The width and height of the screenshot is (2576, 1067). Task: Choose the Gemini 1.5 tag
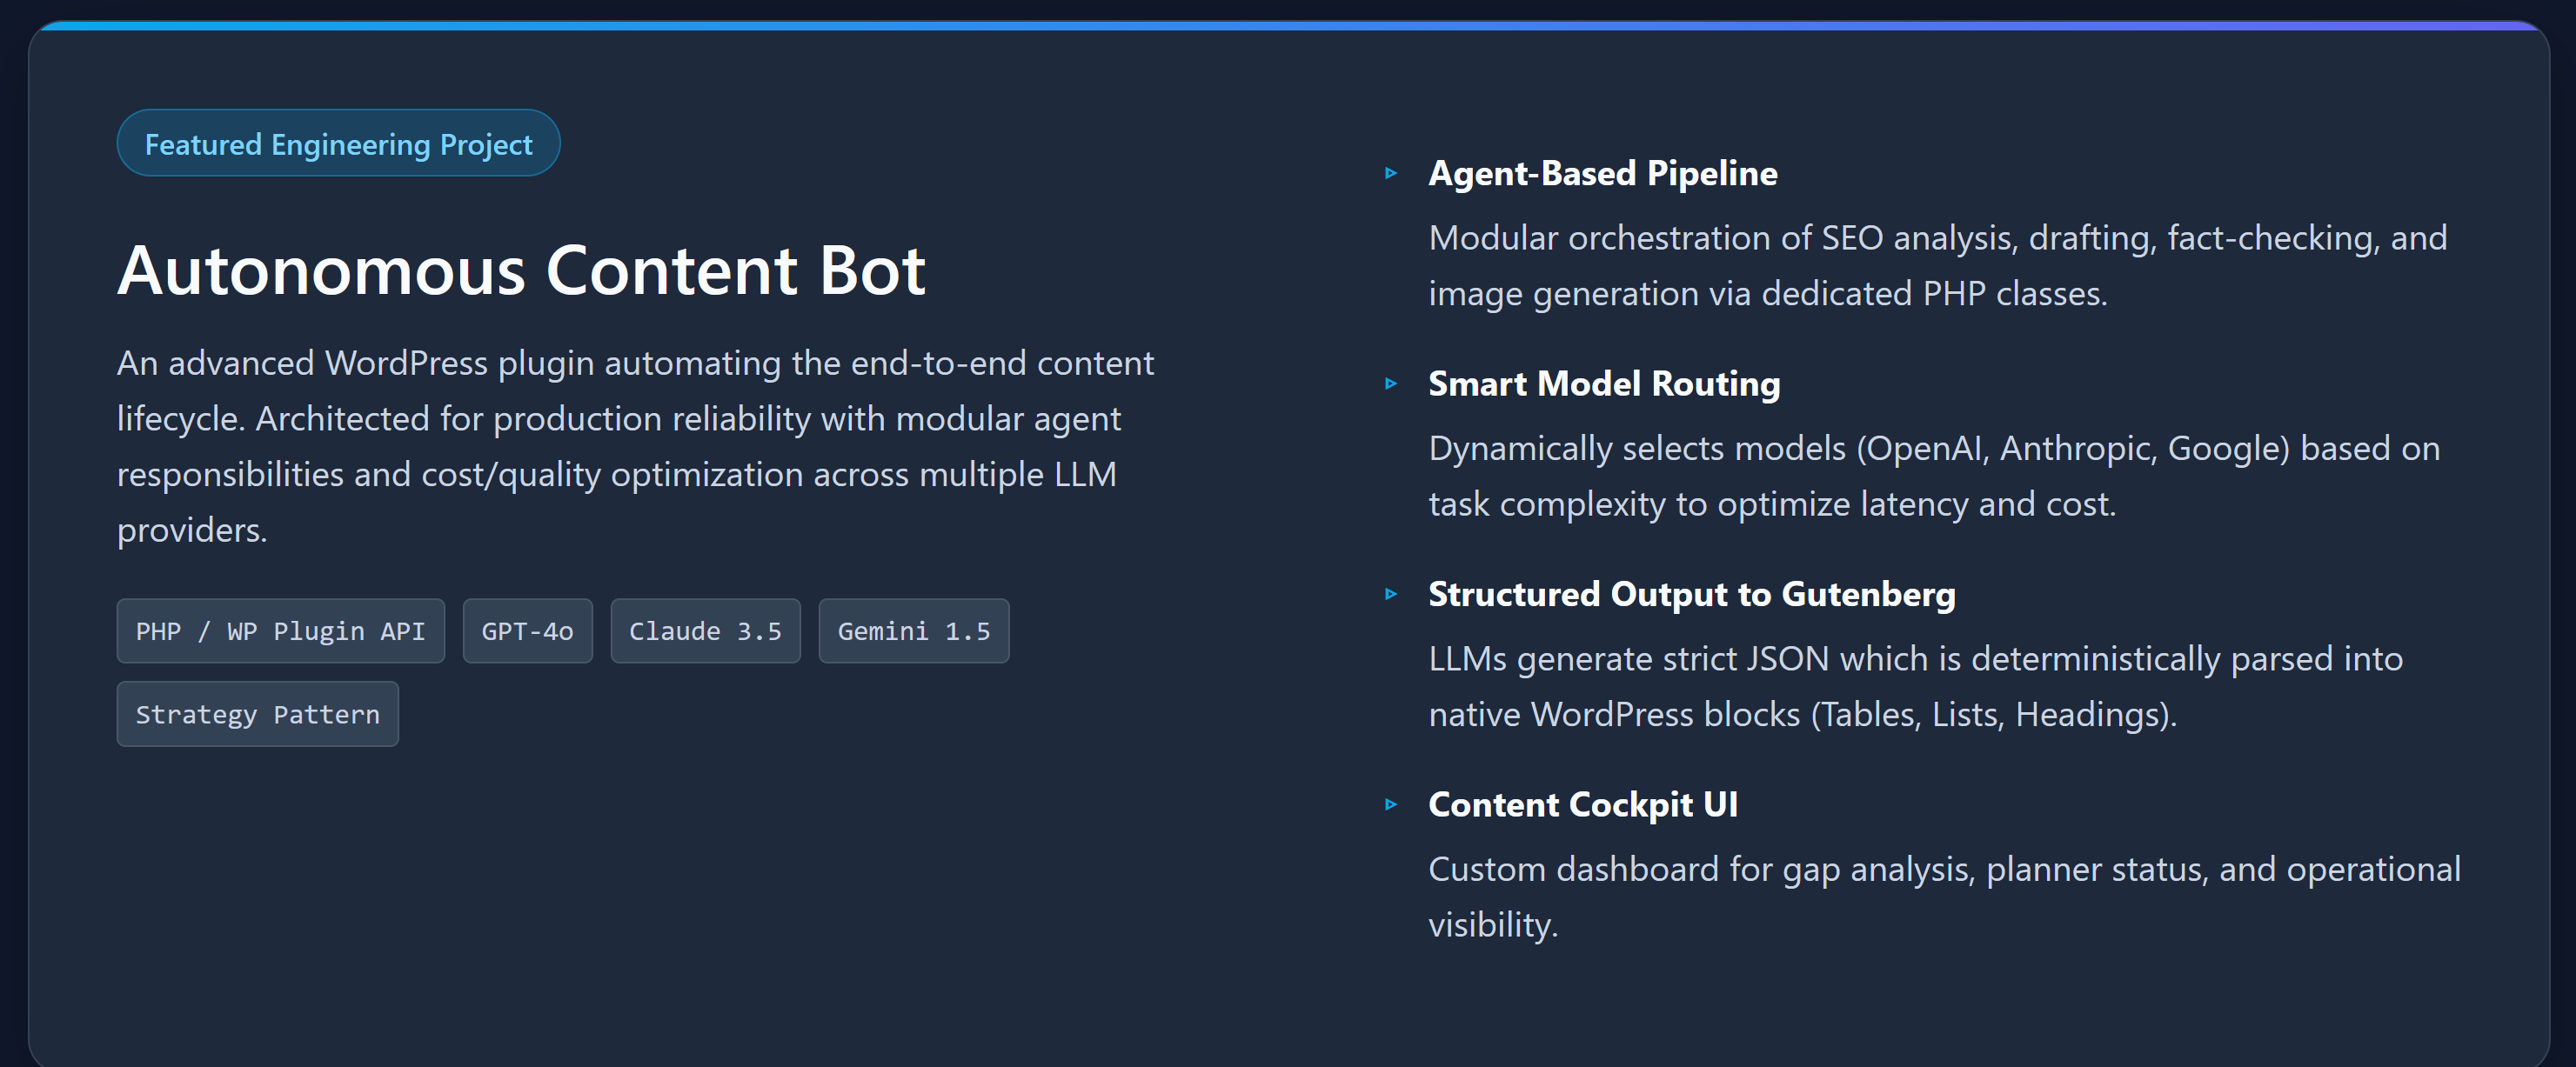913,632
